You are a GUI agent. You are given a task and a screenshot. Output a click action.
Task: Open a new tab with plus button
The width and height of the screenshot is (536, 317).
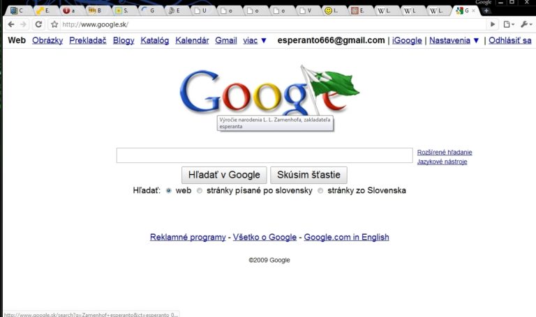(x=486, y=10)
